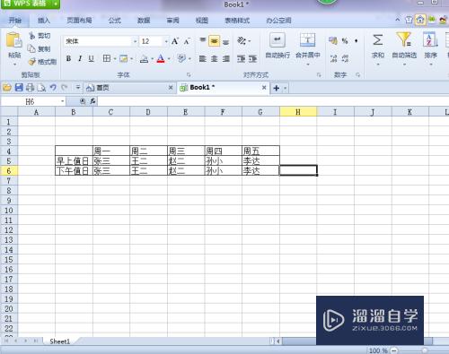The width and height of the screenshot is (449, 354).
Task: Click the Undo arrow icon
Action: click(53, 87)
